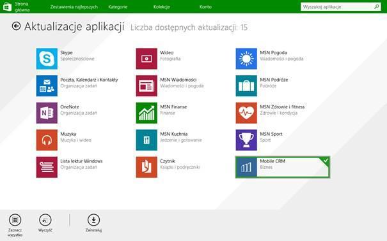Click Fotografia category under Wideo
The image size is (387, 241).
pyautogui.click(x=170, y=59)
